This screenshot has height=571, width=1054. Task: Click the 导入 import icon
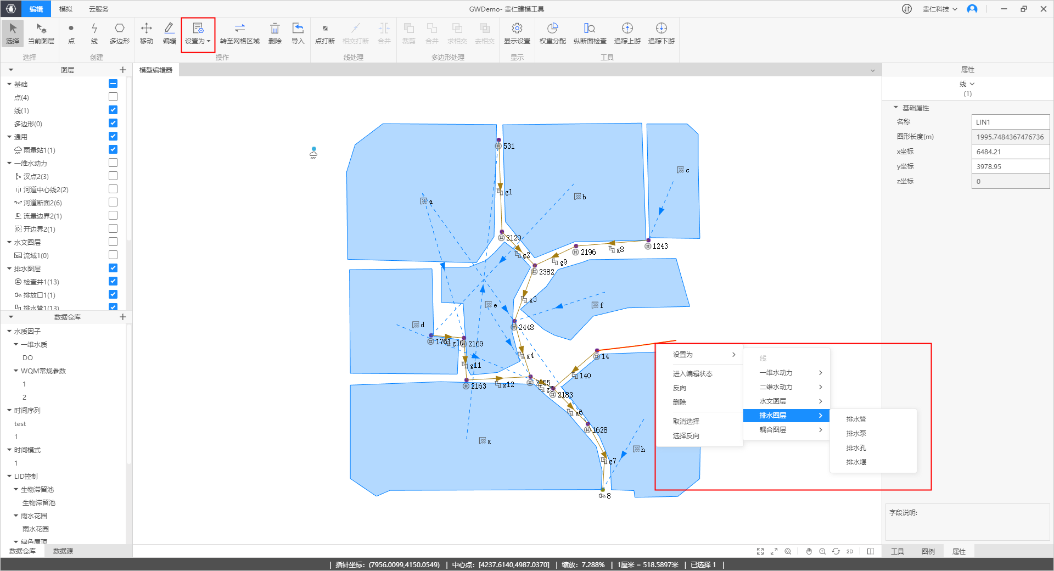[298, 33]
